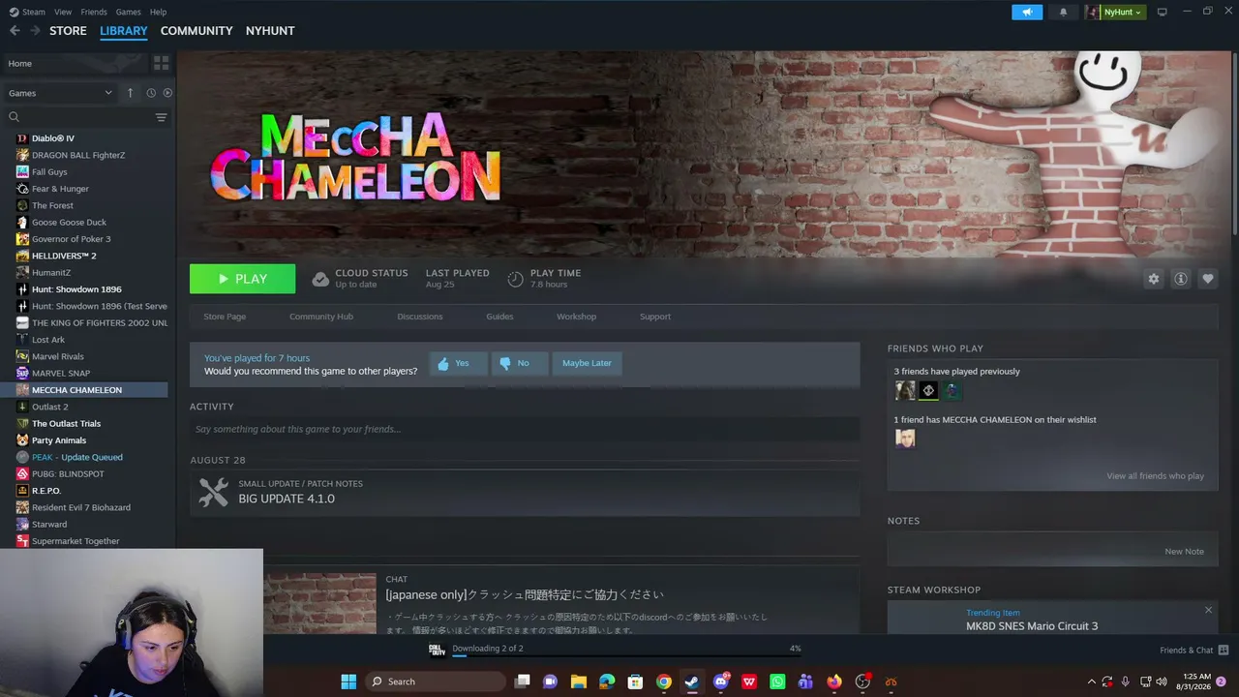Click the download progress bar

pos(627,654)
